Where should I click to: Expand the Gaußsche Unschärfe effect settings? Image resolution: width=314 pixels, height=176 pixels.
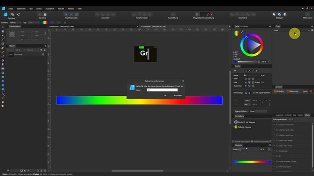[274, 125]
